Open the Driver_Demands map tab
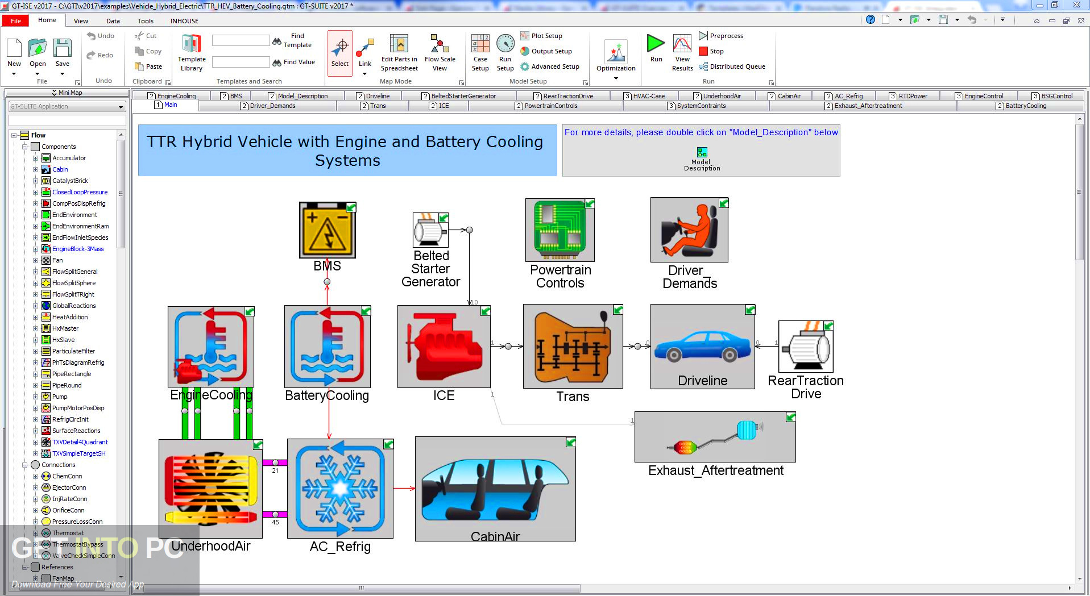 click(267, 106)
